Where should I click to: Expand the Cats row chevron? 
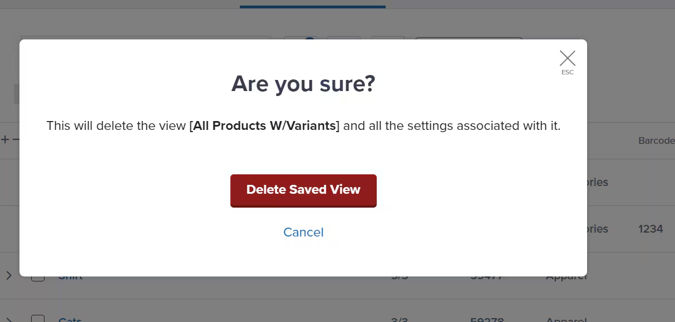(9, 320)
